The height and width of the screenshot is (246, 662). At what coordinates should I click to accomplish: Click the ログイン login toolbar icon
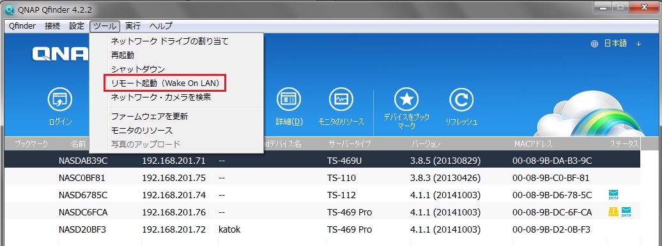60,99
